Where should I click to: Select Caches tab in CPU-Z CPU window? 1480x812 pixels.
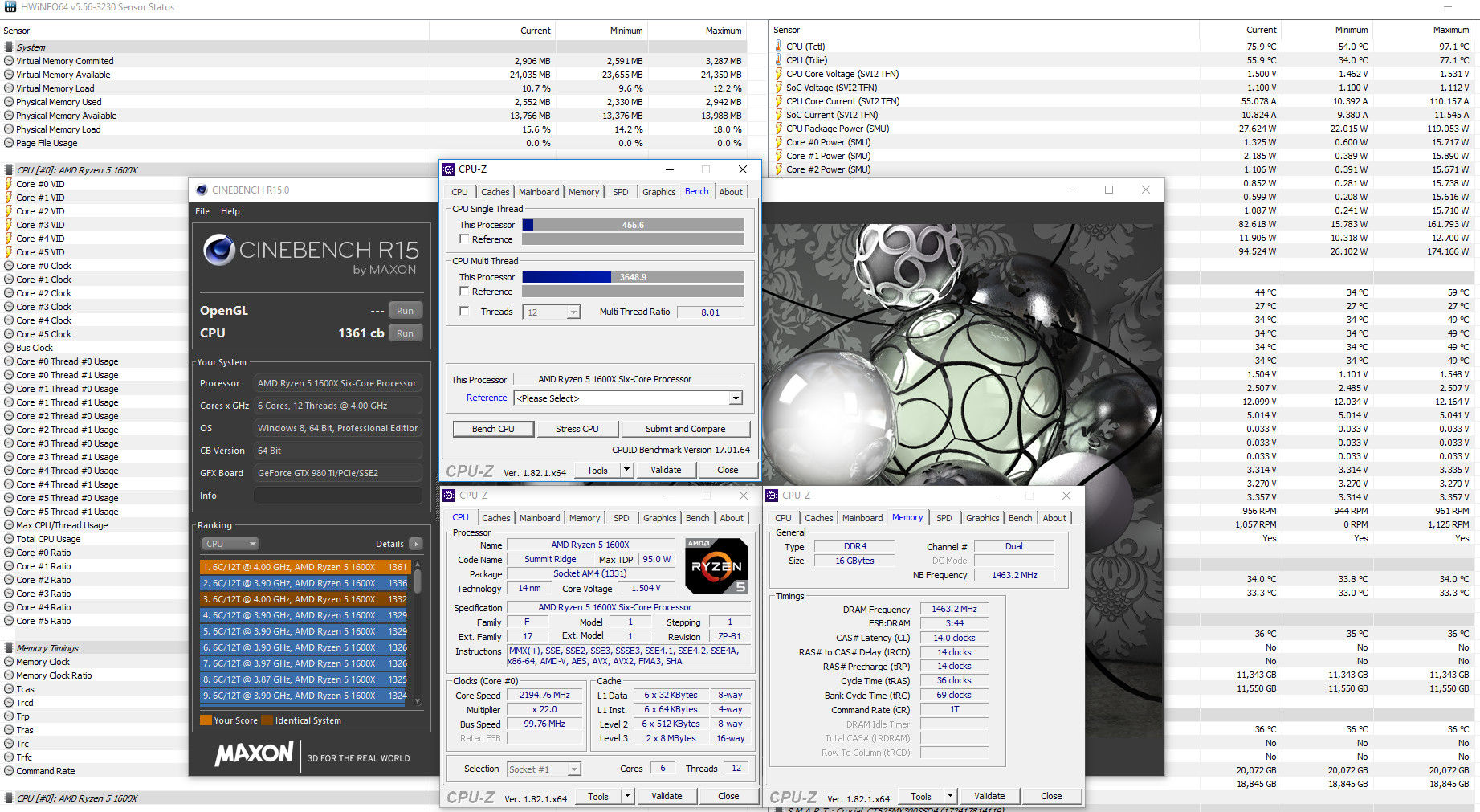tap(495, 518)
